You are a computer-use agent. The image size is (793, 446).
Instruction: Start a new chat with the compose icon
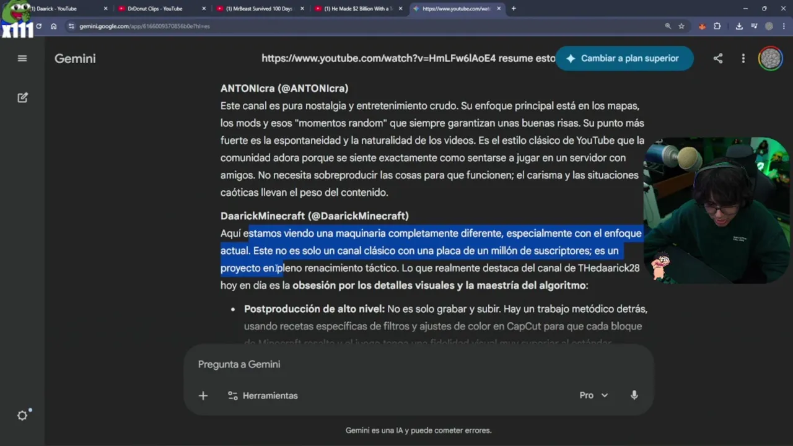coord(22,97)
